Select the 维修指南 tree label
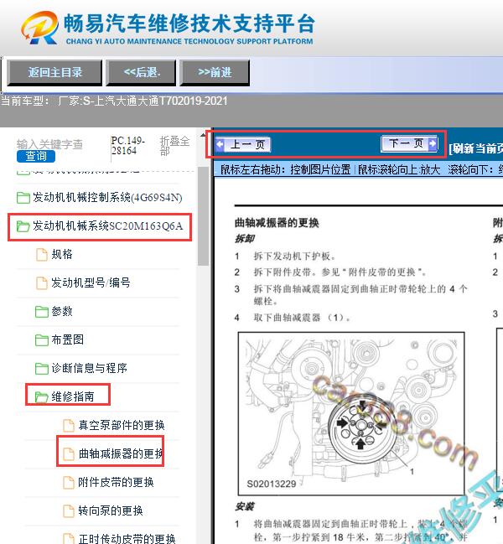 (x=72, y=396)
